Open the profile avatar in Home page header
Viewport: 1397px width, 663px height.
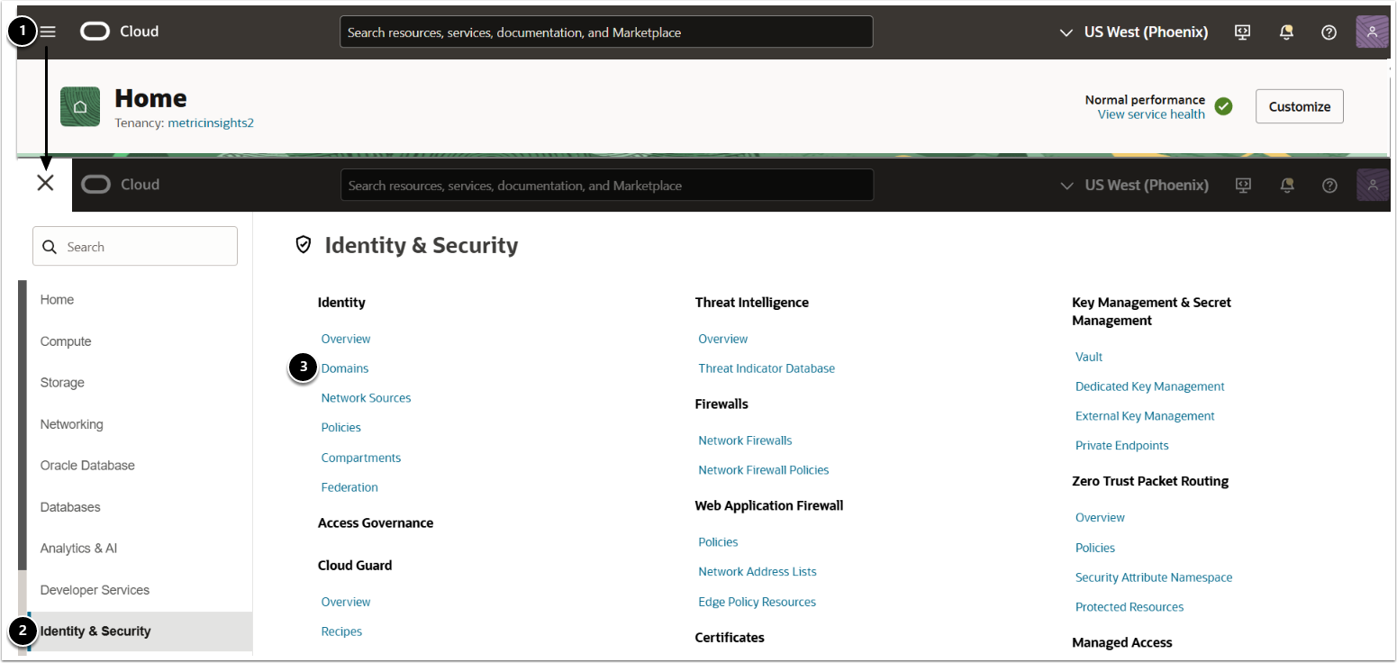[x=1372, y=32]
